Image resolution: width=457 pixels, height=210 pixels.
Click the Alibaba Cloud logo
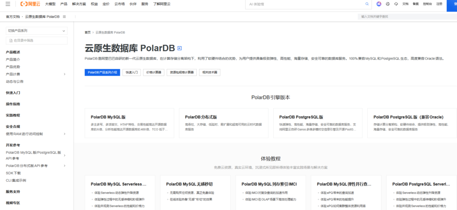[x=30, y=4]
